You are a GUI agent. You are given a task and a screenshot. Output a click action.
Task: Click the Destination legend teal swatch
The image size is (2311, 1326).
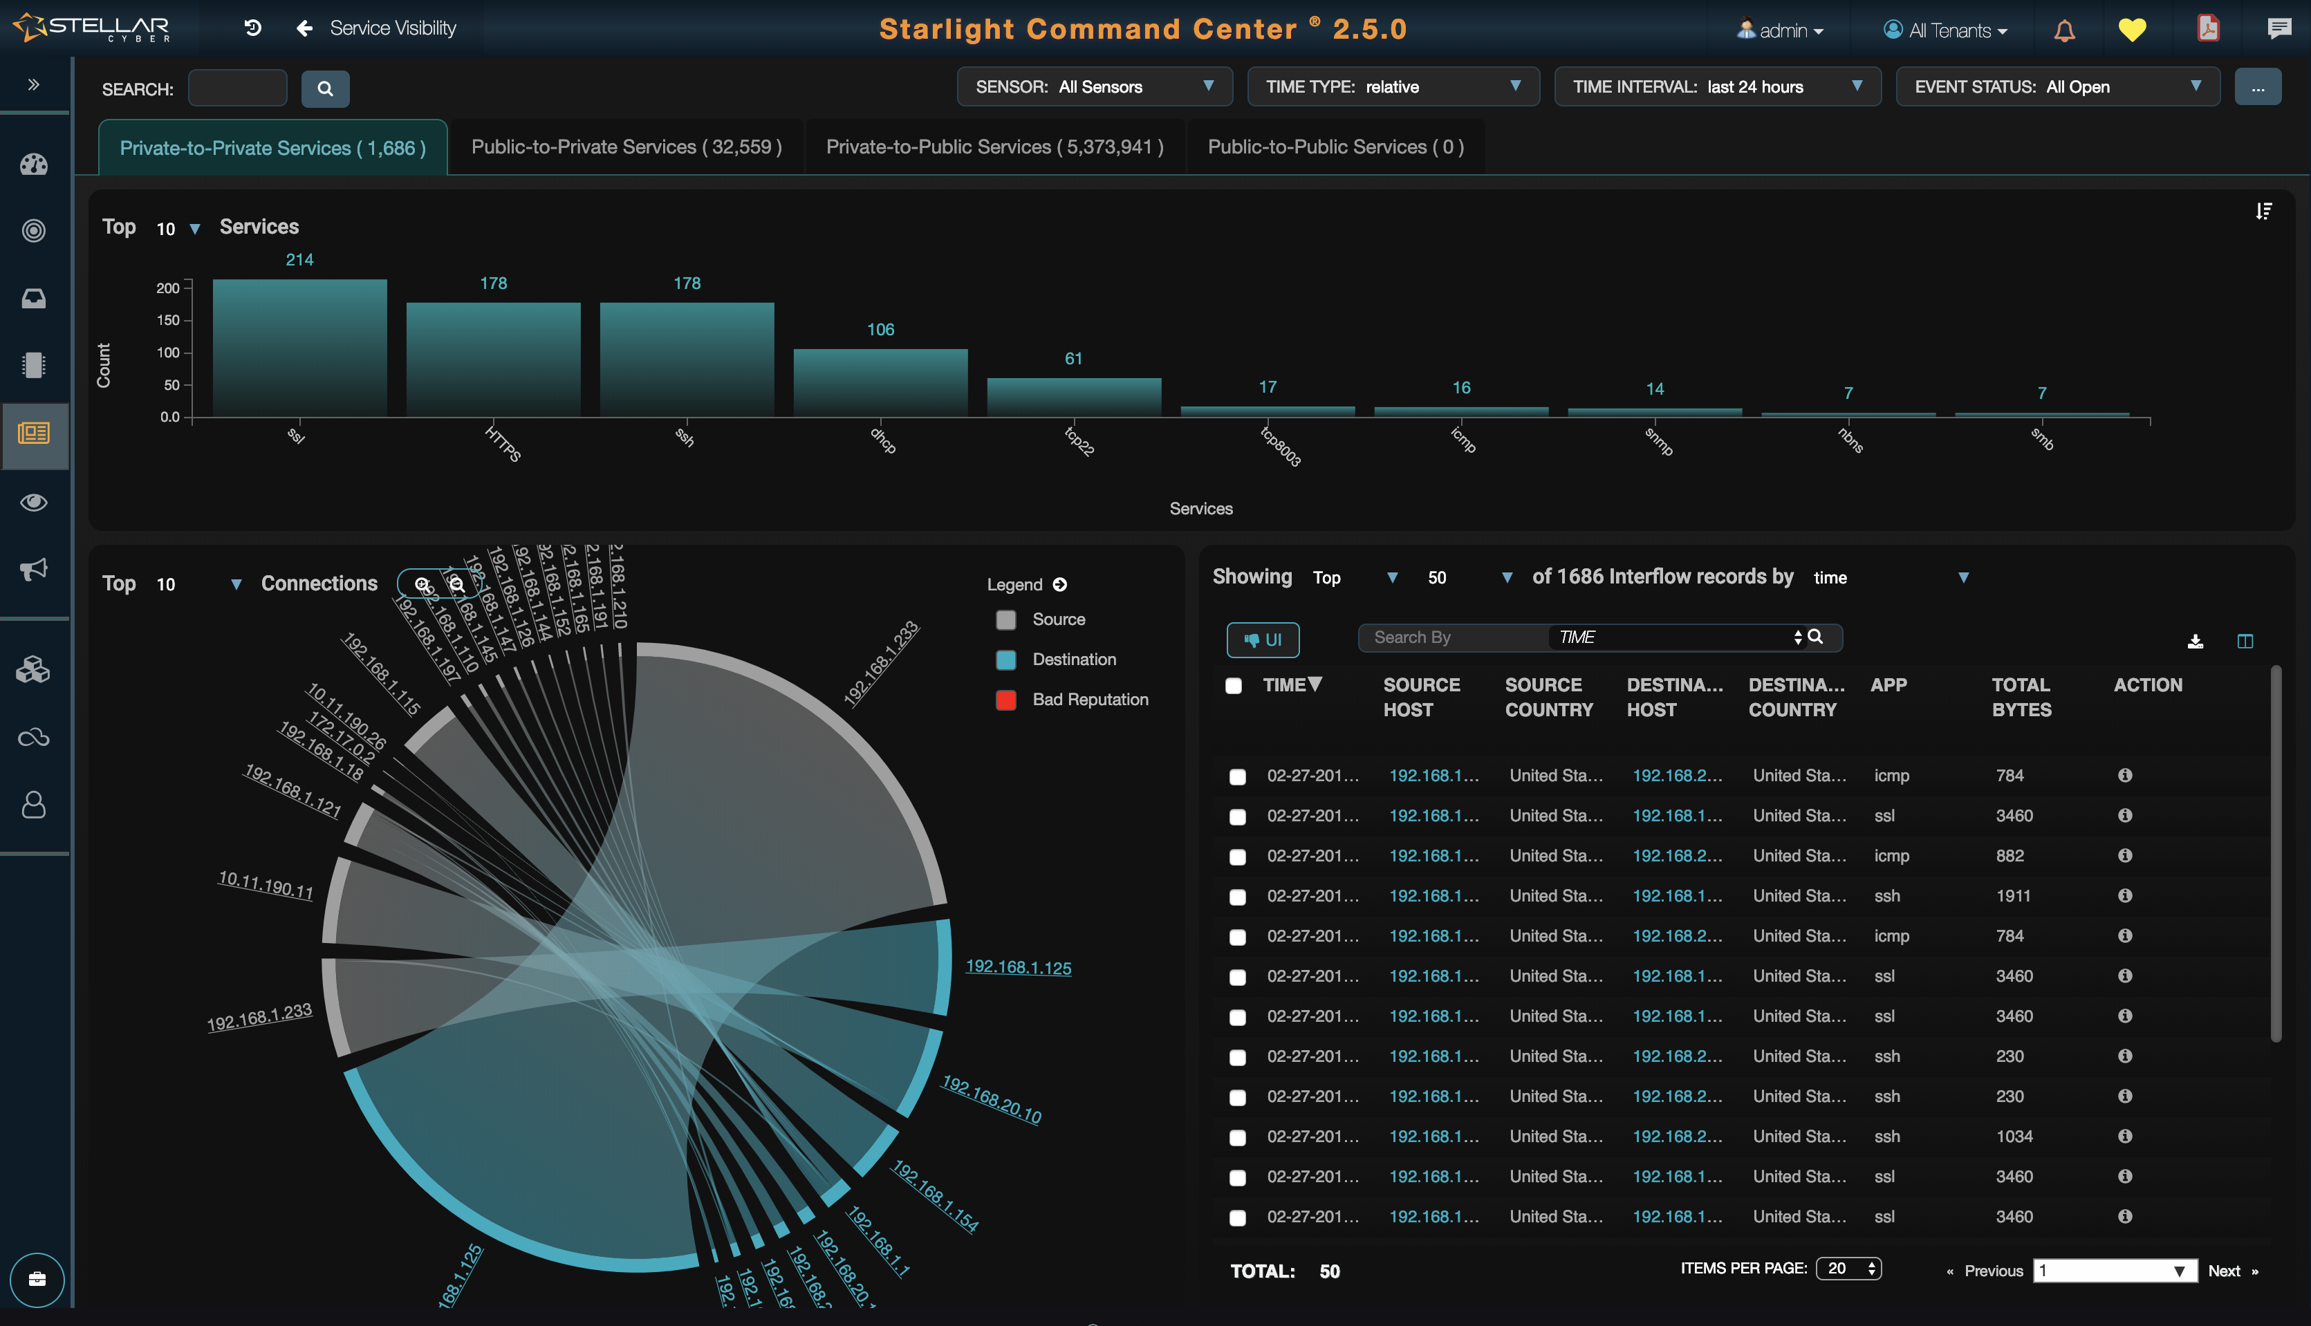1005,660
